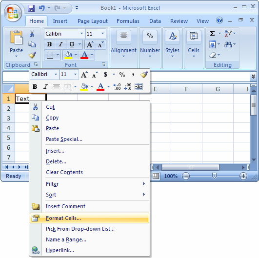Viewport: 259px width, 258px height.
Task: Apply Comma Style in mini toolbar
Action: [133, 75]
